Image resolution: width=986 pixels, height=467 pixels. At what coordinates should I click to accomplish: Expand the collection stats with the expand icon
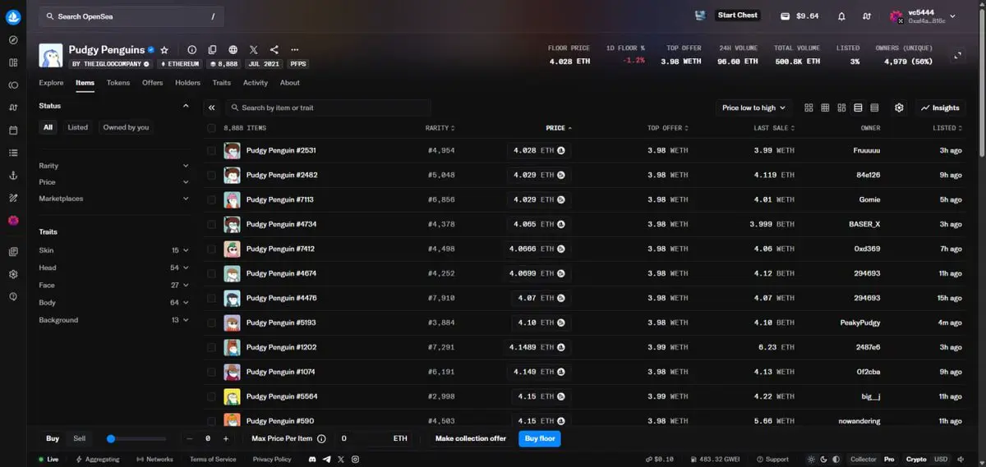pyautogui.click(x=957, y=56)
